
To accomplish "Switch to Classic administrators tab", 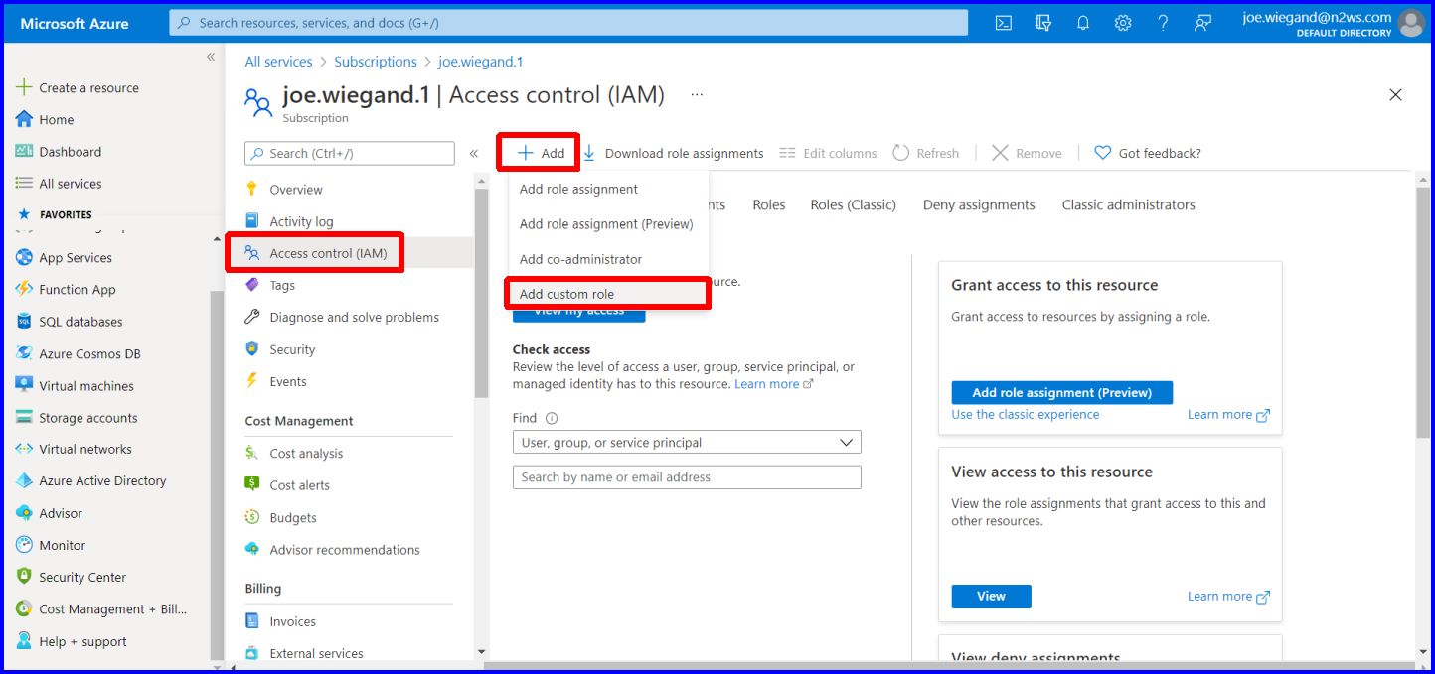I will [1129, 205].
